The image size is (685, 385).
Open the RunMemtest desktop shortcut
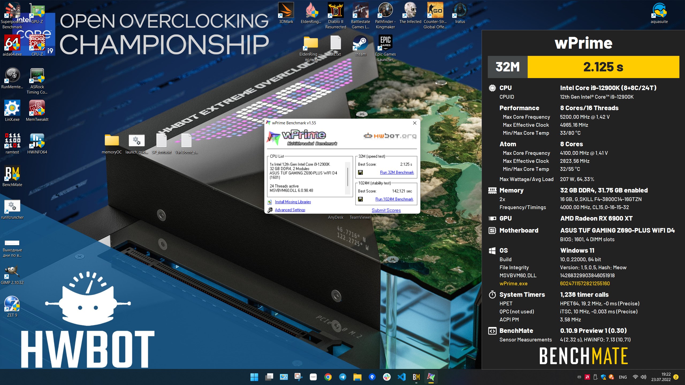pyautogui.click(x=12, y=78)
